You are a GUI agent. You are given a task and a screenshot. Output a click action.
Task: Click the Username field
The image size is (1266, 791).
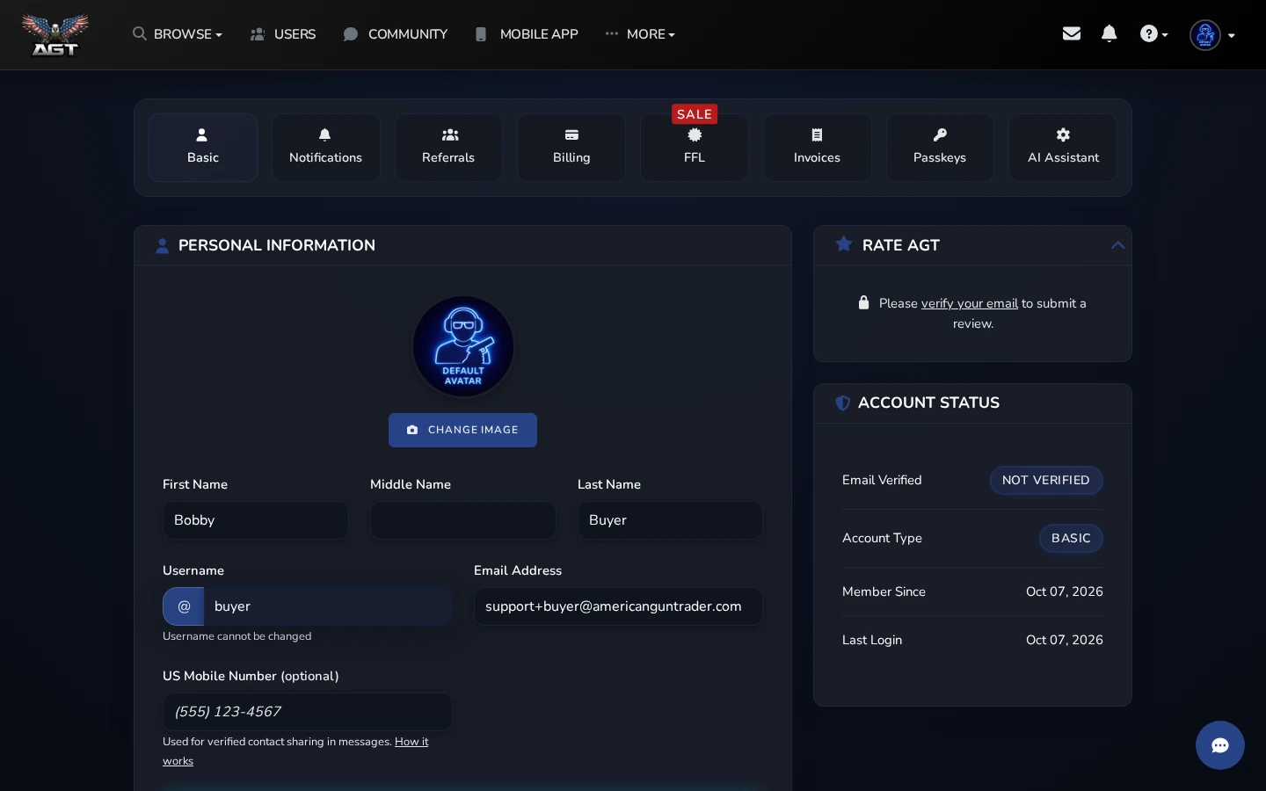pyautogui.click(x=328, y=606)
